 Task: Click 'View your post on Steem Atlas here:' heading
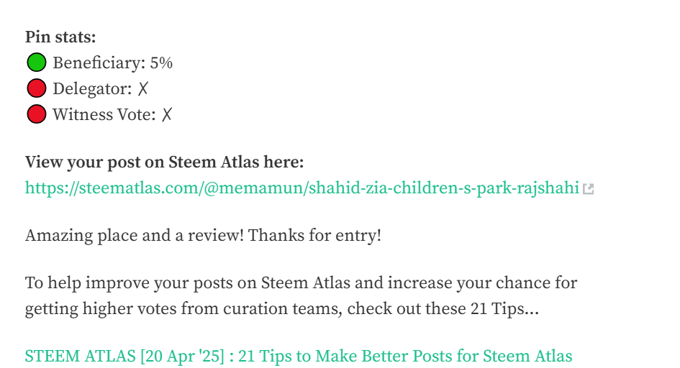point(164,162)
